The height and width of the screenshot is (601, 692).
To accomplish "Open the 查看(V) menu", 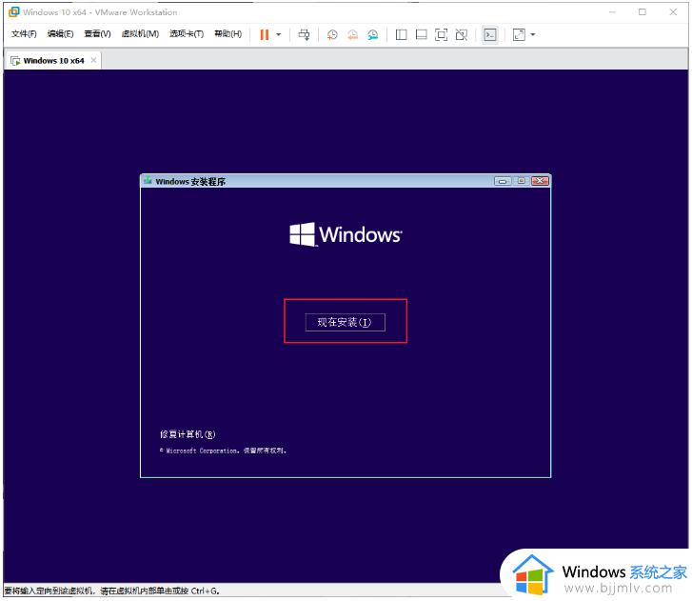I will click(x=97, y=34).
